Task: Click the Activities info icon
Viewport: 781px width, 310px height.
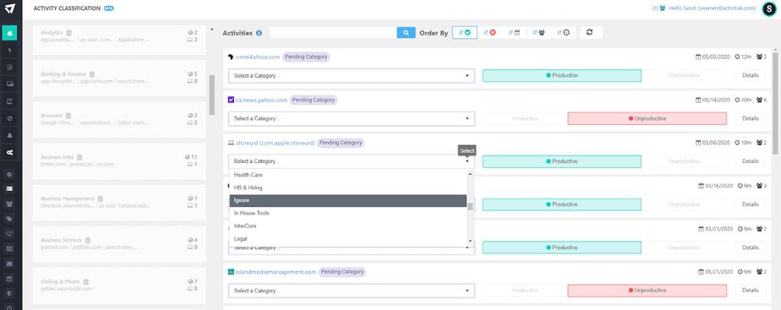Action: 259,33
